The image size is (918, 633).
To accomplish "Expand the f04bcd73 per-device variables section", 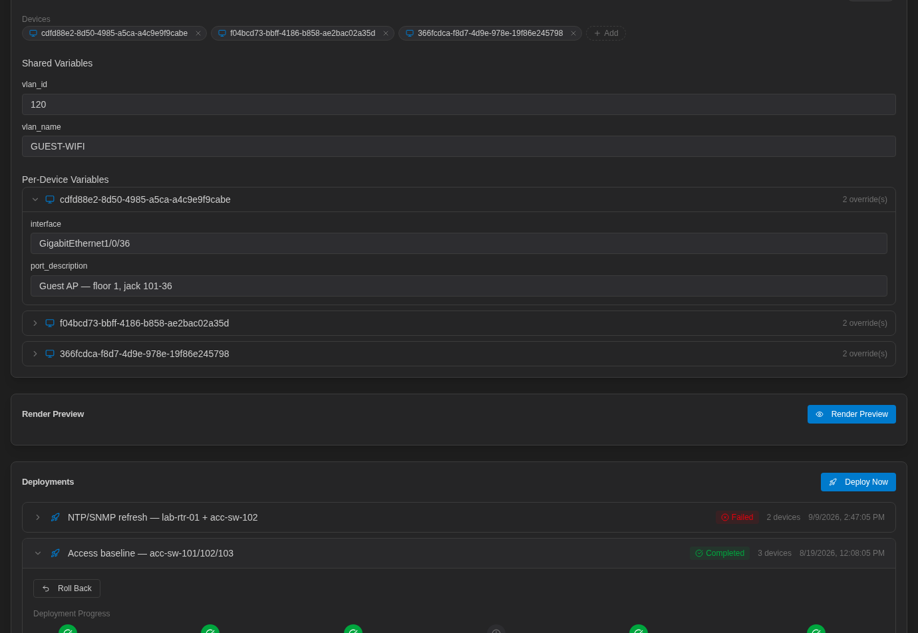I will pos(35,323).
